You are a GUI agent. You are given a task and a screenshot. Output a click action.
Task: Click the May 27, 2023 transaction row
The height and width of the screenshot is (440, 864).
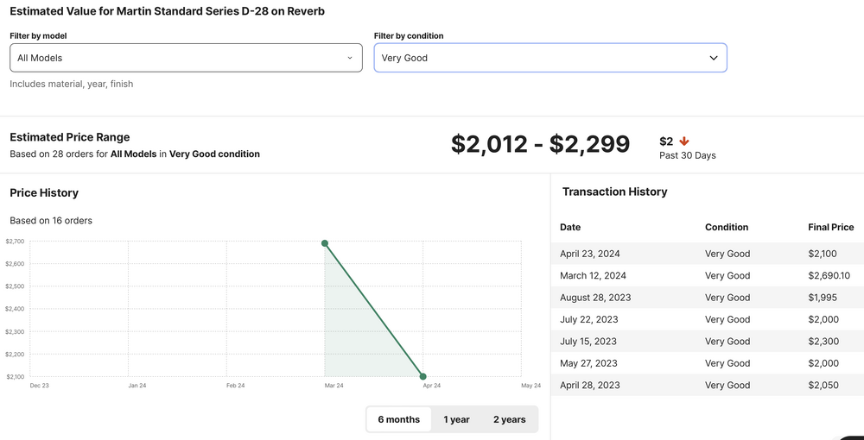[x=707, y=363]
